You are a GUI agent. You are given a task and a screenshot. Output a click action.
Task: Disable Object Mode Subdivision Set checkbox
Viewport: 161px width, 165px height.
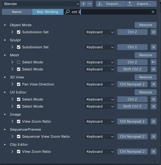click(19, 32)
